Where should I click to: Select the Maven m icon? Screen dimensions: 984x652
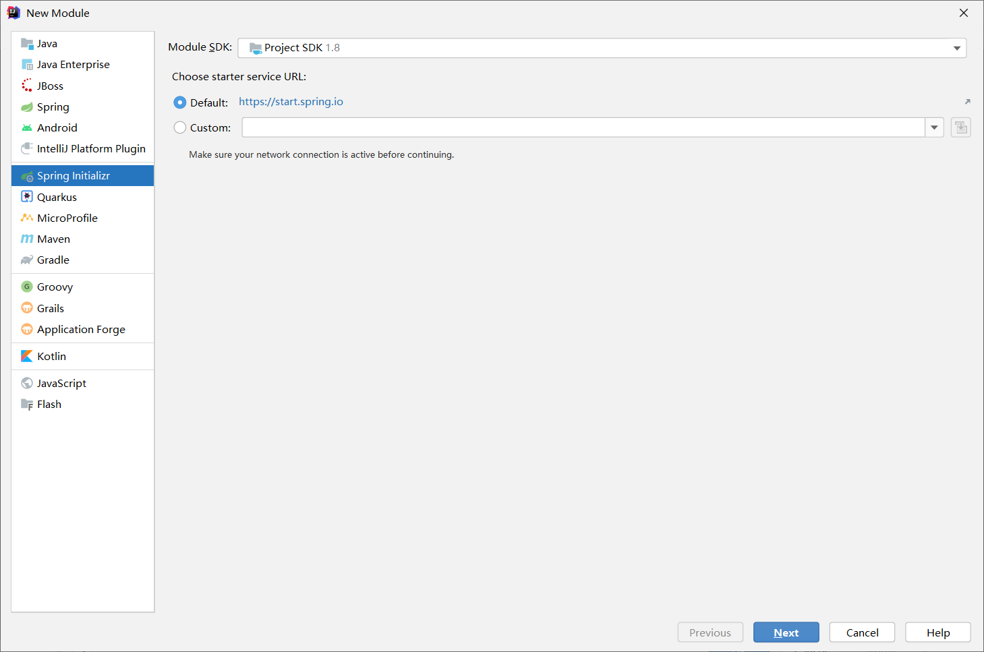coord(27,239)
